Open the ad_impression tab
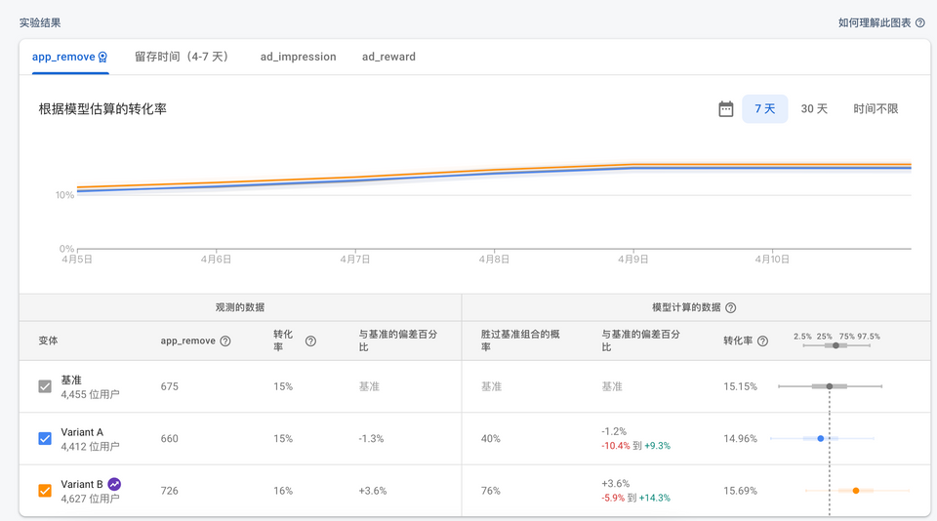This screenshot has height=521, width=937. pyautogui.click(x=299, y=57)
